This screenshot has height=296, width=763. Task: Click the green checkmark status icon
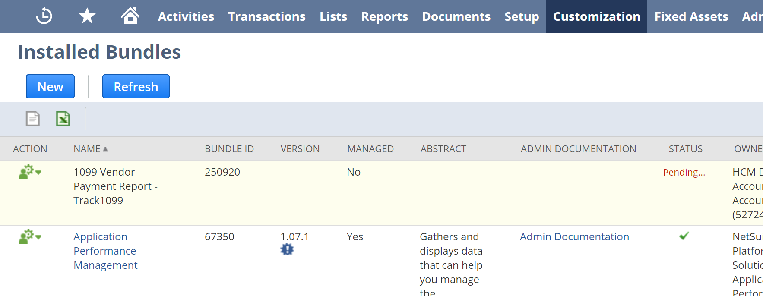pyautogui.click(x=684, y=236)
